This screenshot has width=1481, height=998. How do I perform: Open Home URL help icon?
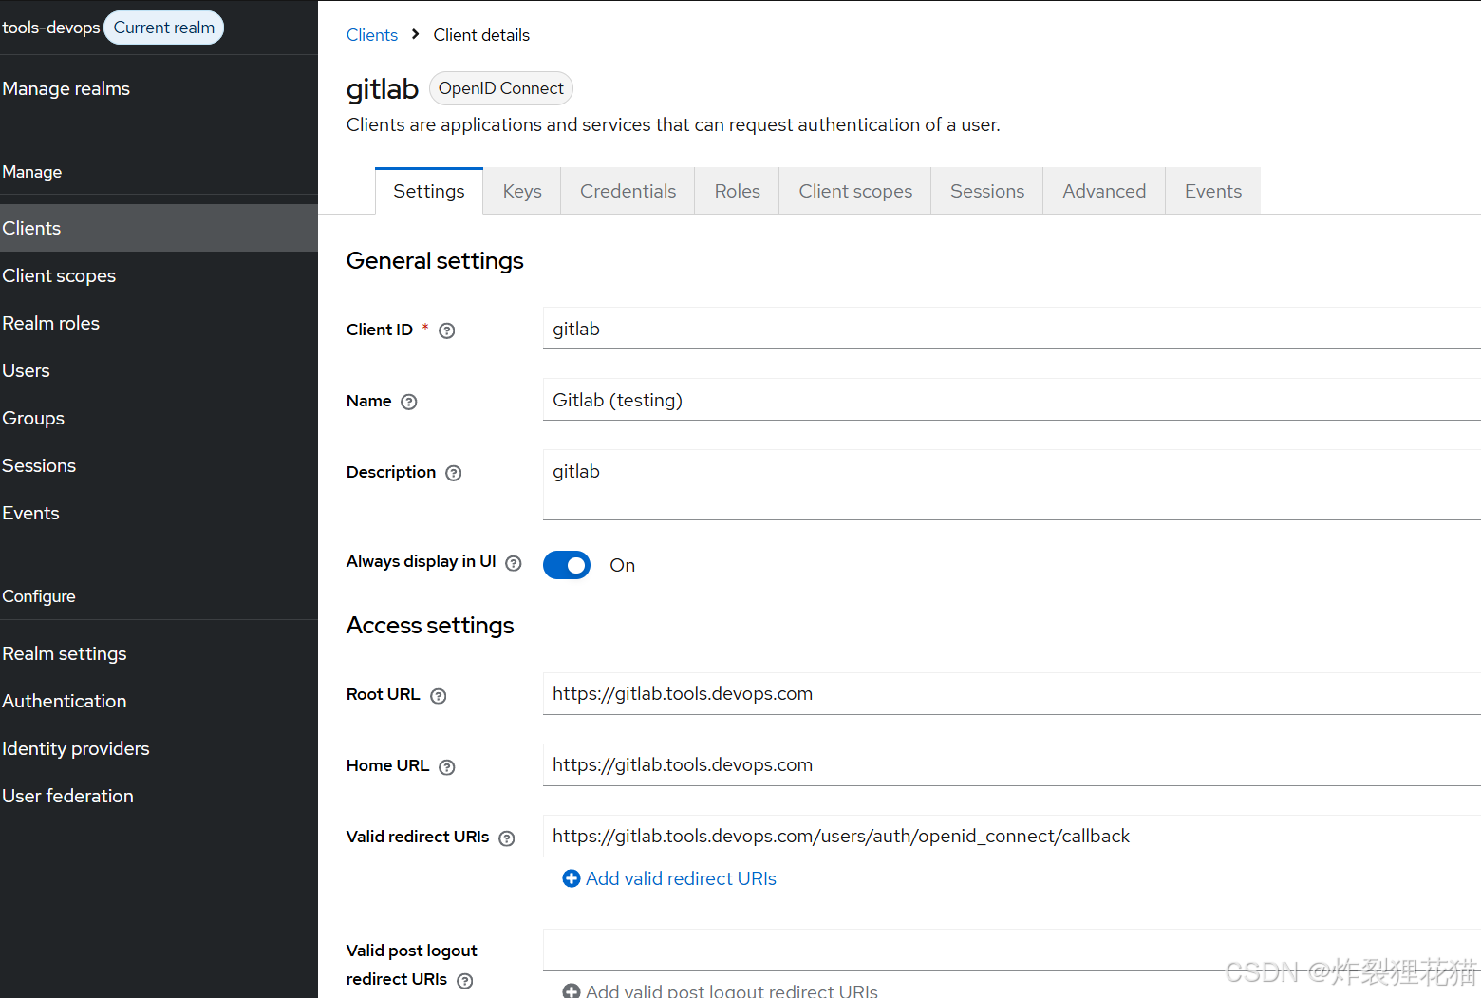click(447, 767)
